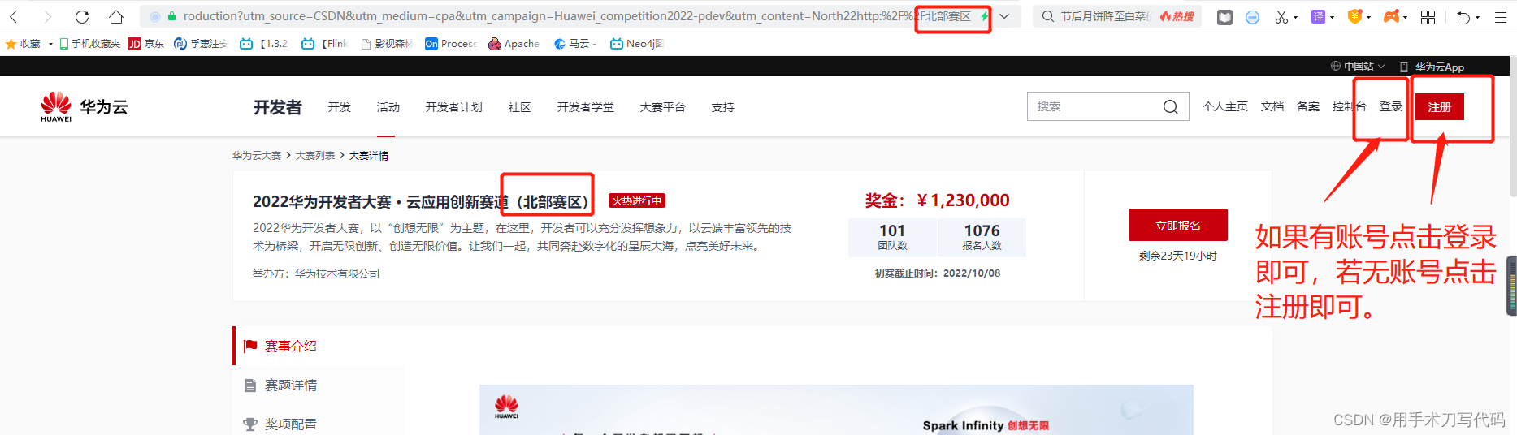Select the 活动 navigation tab
The width and height of the screenshot is (1517, 435).
388,107
